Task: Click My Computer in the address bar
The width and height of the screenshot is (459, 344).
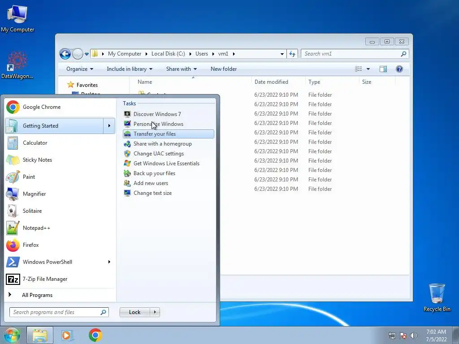Action: point(125,54)
